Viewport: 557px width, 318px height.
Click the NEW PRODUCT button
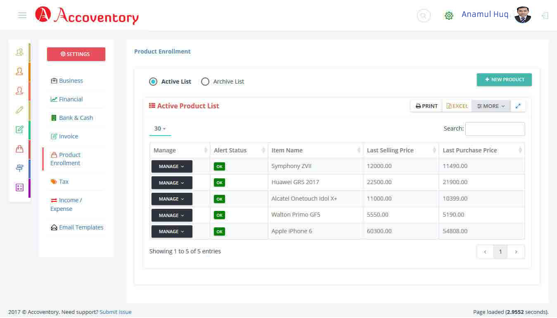(x=504, y=79)
